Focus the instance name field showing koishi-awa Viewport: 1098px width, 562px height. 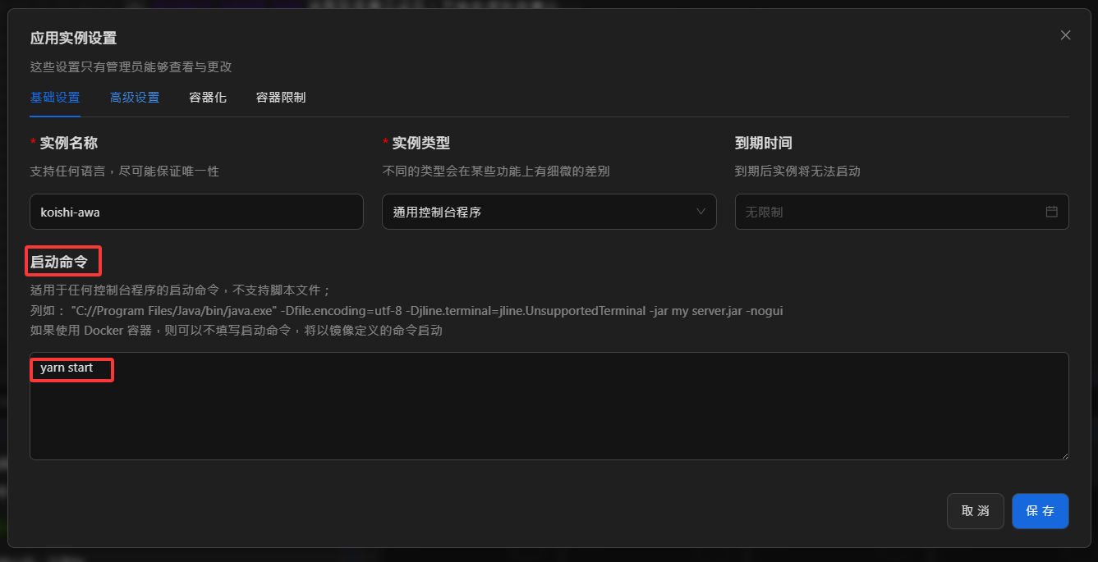coord(196,212)
